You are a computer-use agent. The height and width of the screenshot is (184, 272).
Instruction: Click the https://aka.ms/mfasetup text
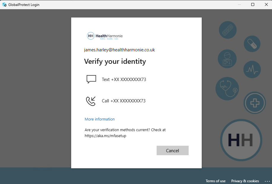[105, 136]
